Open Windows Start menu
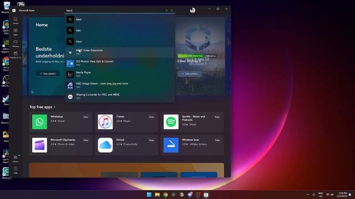The width and height of the screenshot is (355, 199). 149,195
